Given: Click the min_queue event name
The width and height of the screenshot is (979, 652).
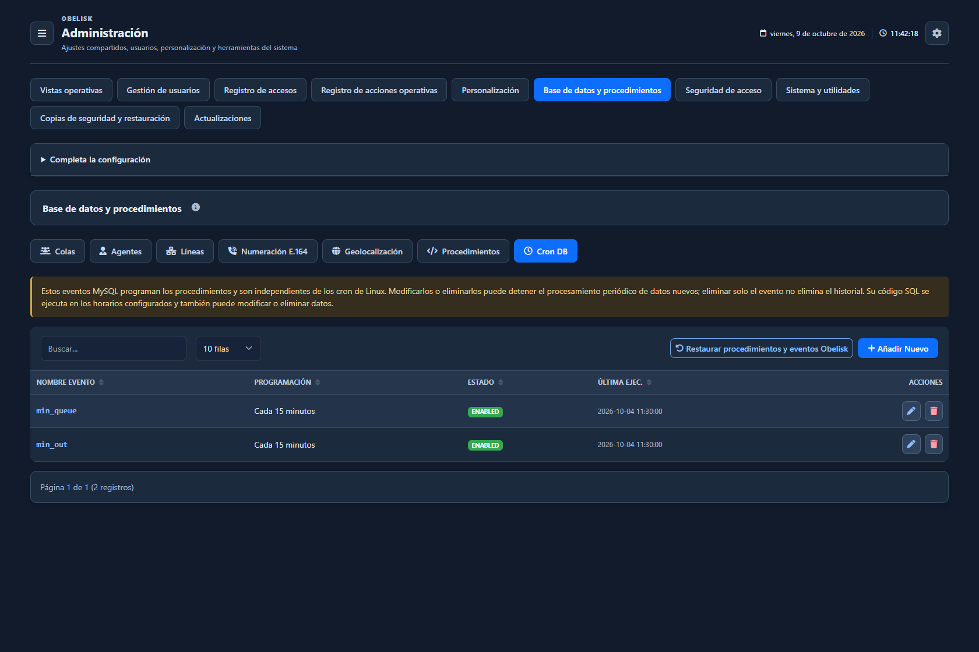Looking at the screenshot, I should coord(57,411).
